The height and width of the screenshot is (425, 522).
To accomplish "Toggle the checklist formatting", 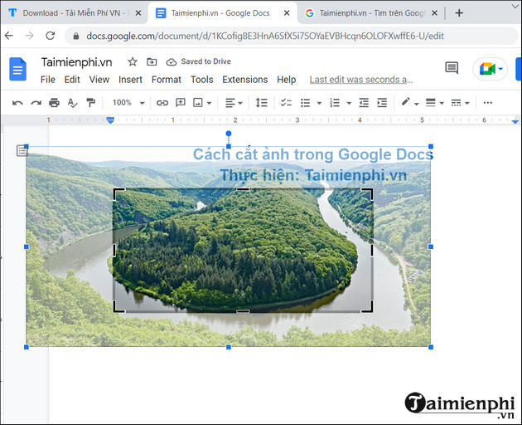I will tap(286, 103).
